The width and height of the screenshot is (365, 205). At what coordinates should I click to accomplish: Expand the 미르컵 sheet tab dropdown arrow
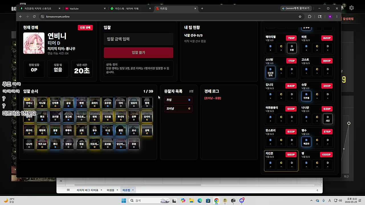coord(133,190)
